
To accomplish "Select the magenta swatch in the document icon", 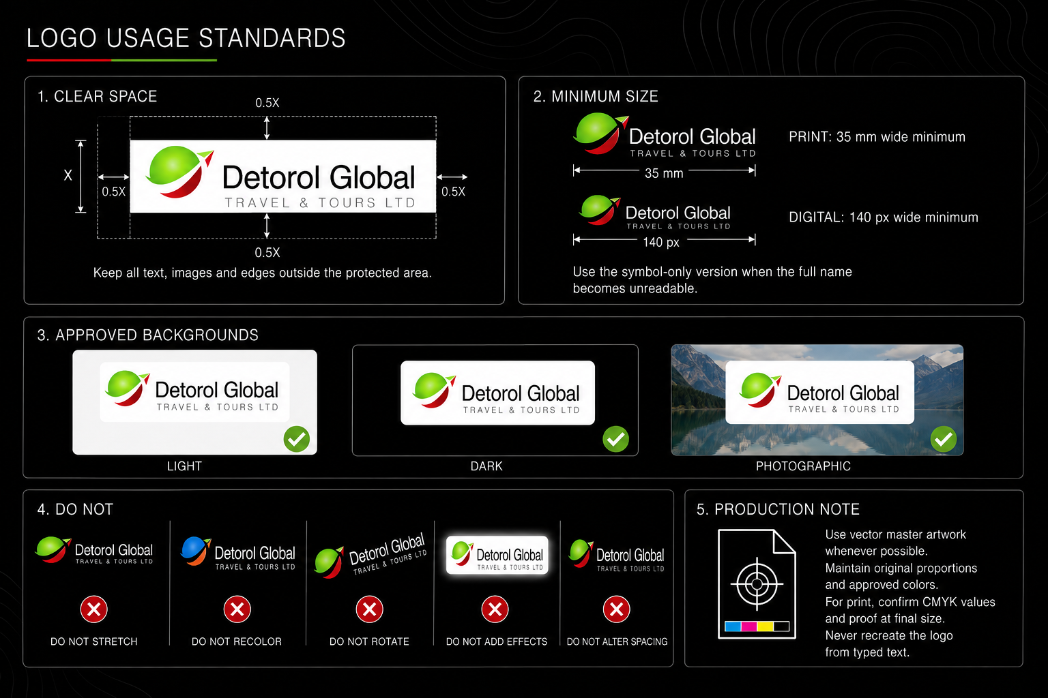I will pos(749,626).
